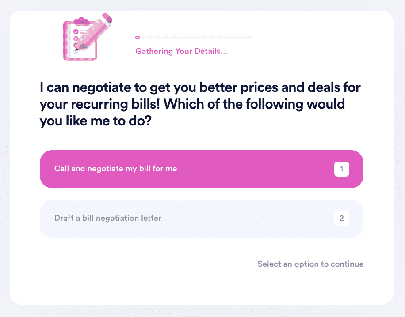
Task: Select 'Call and negotiate my bill for me'
Action: [202, 169]
